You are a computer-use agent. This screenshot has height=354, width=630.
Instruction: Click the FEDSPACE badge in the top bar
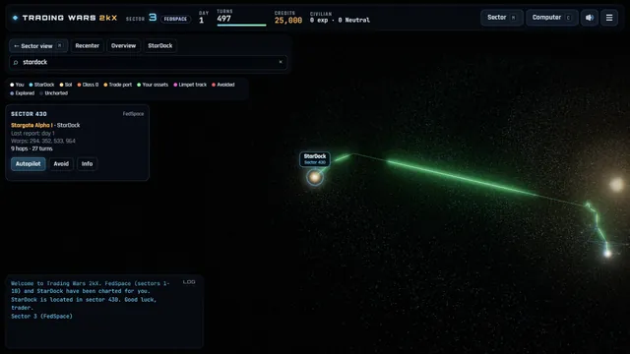(175, 19)
